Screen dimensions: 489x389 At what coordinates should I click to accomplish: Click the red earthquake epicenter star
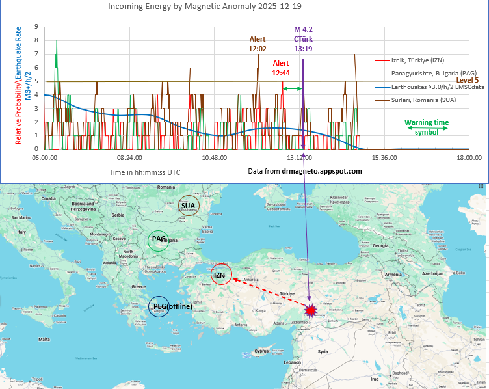(311, 311)
